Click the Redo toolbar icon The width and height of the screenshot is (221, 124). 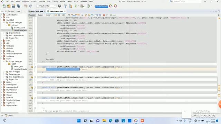pyautogui.click(x=31, y=6)
